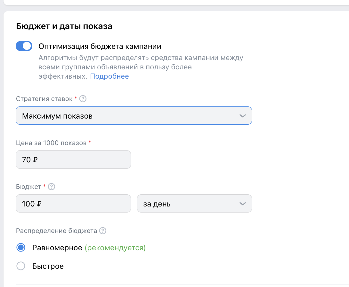Open the Максимум показов strategy dropdown
Image resolution: width=349 pixels, height=287 pixels.
(x=134, y=115)
